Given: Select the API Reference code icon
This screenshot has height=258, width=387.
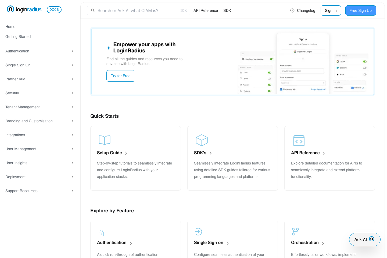Looking at the screenshot, I should coord(299,140).
